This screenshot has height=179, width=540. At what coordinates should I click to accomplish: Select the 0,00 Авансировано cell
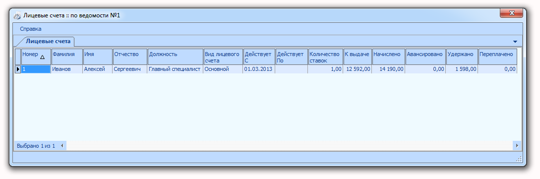(425, 69)
